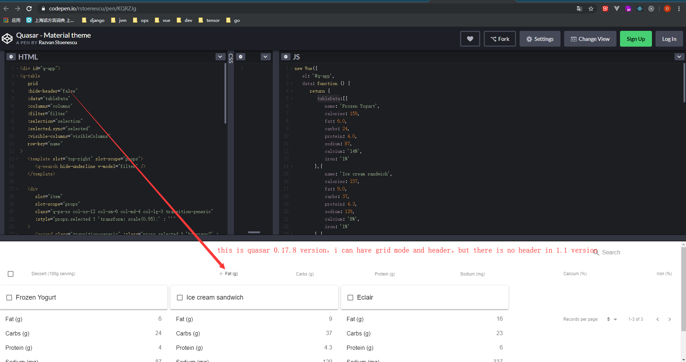This screenshot has height=362, width=686.
Task: Check the Ice cream sandwich checkbox
Action: (179, 297)
